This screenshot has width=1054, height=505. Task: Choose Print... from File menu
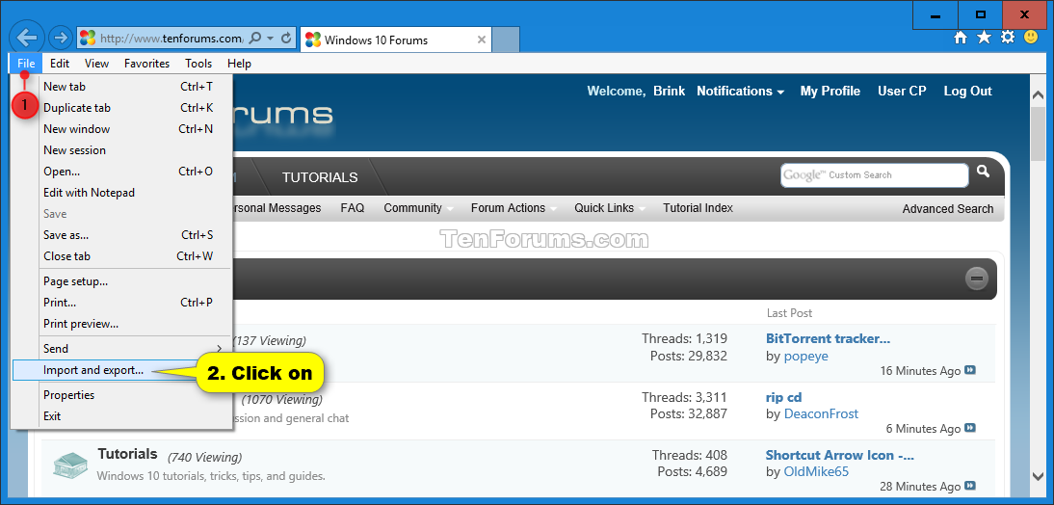[121, 303]
